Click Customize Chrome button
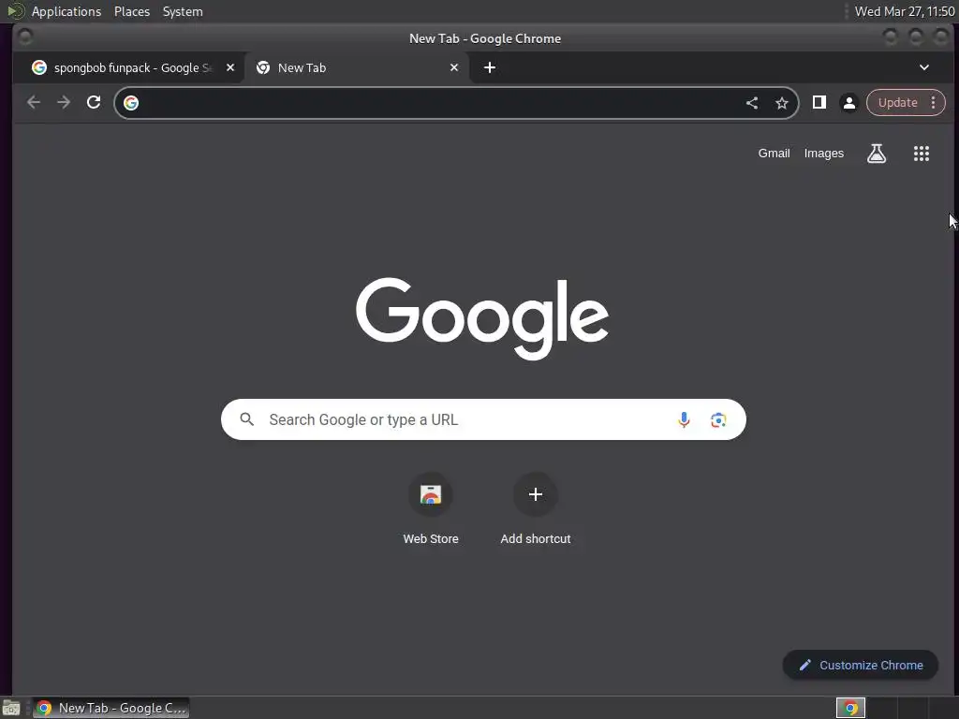959x719 pixels. click(x=860, y=666)
